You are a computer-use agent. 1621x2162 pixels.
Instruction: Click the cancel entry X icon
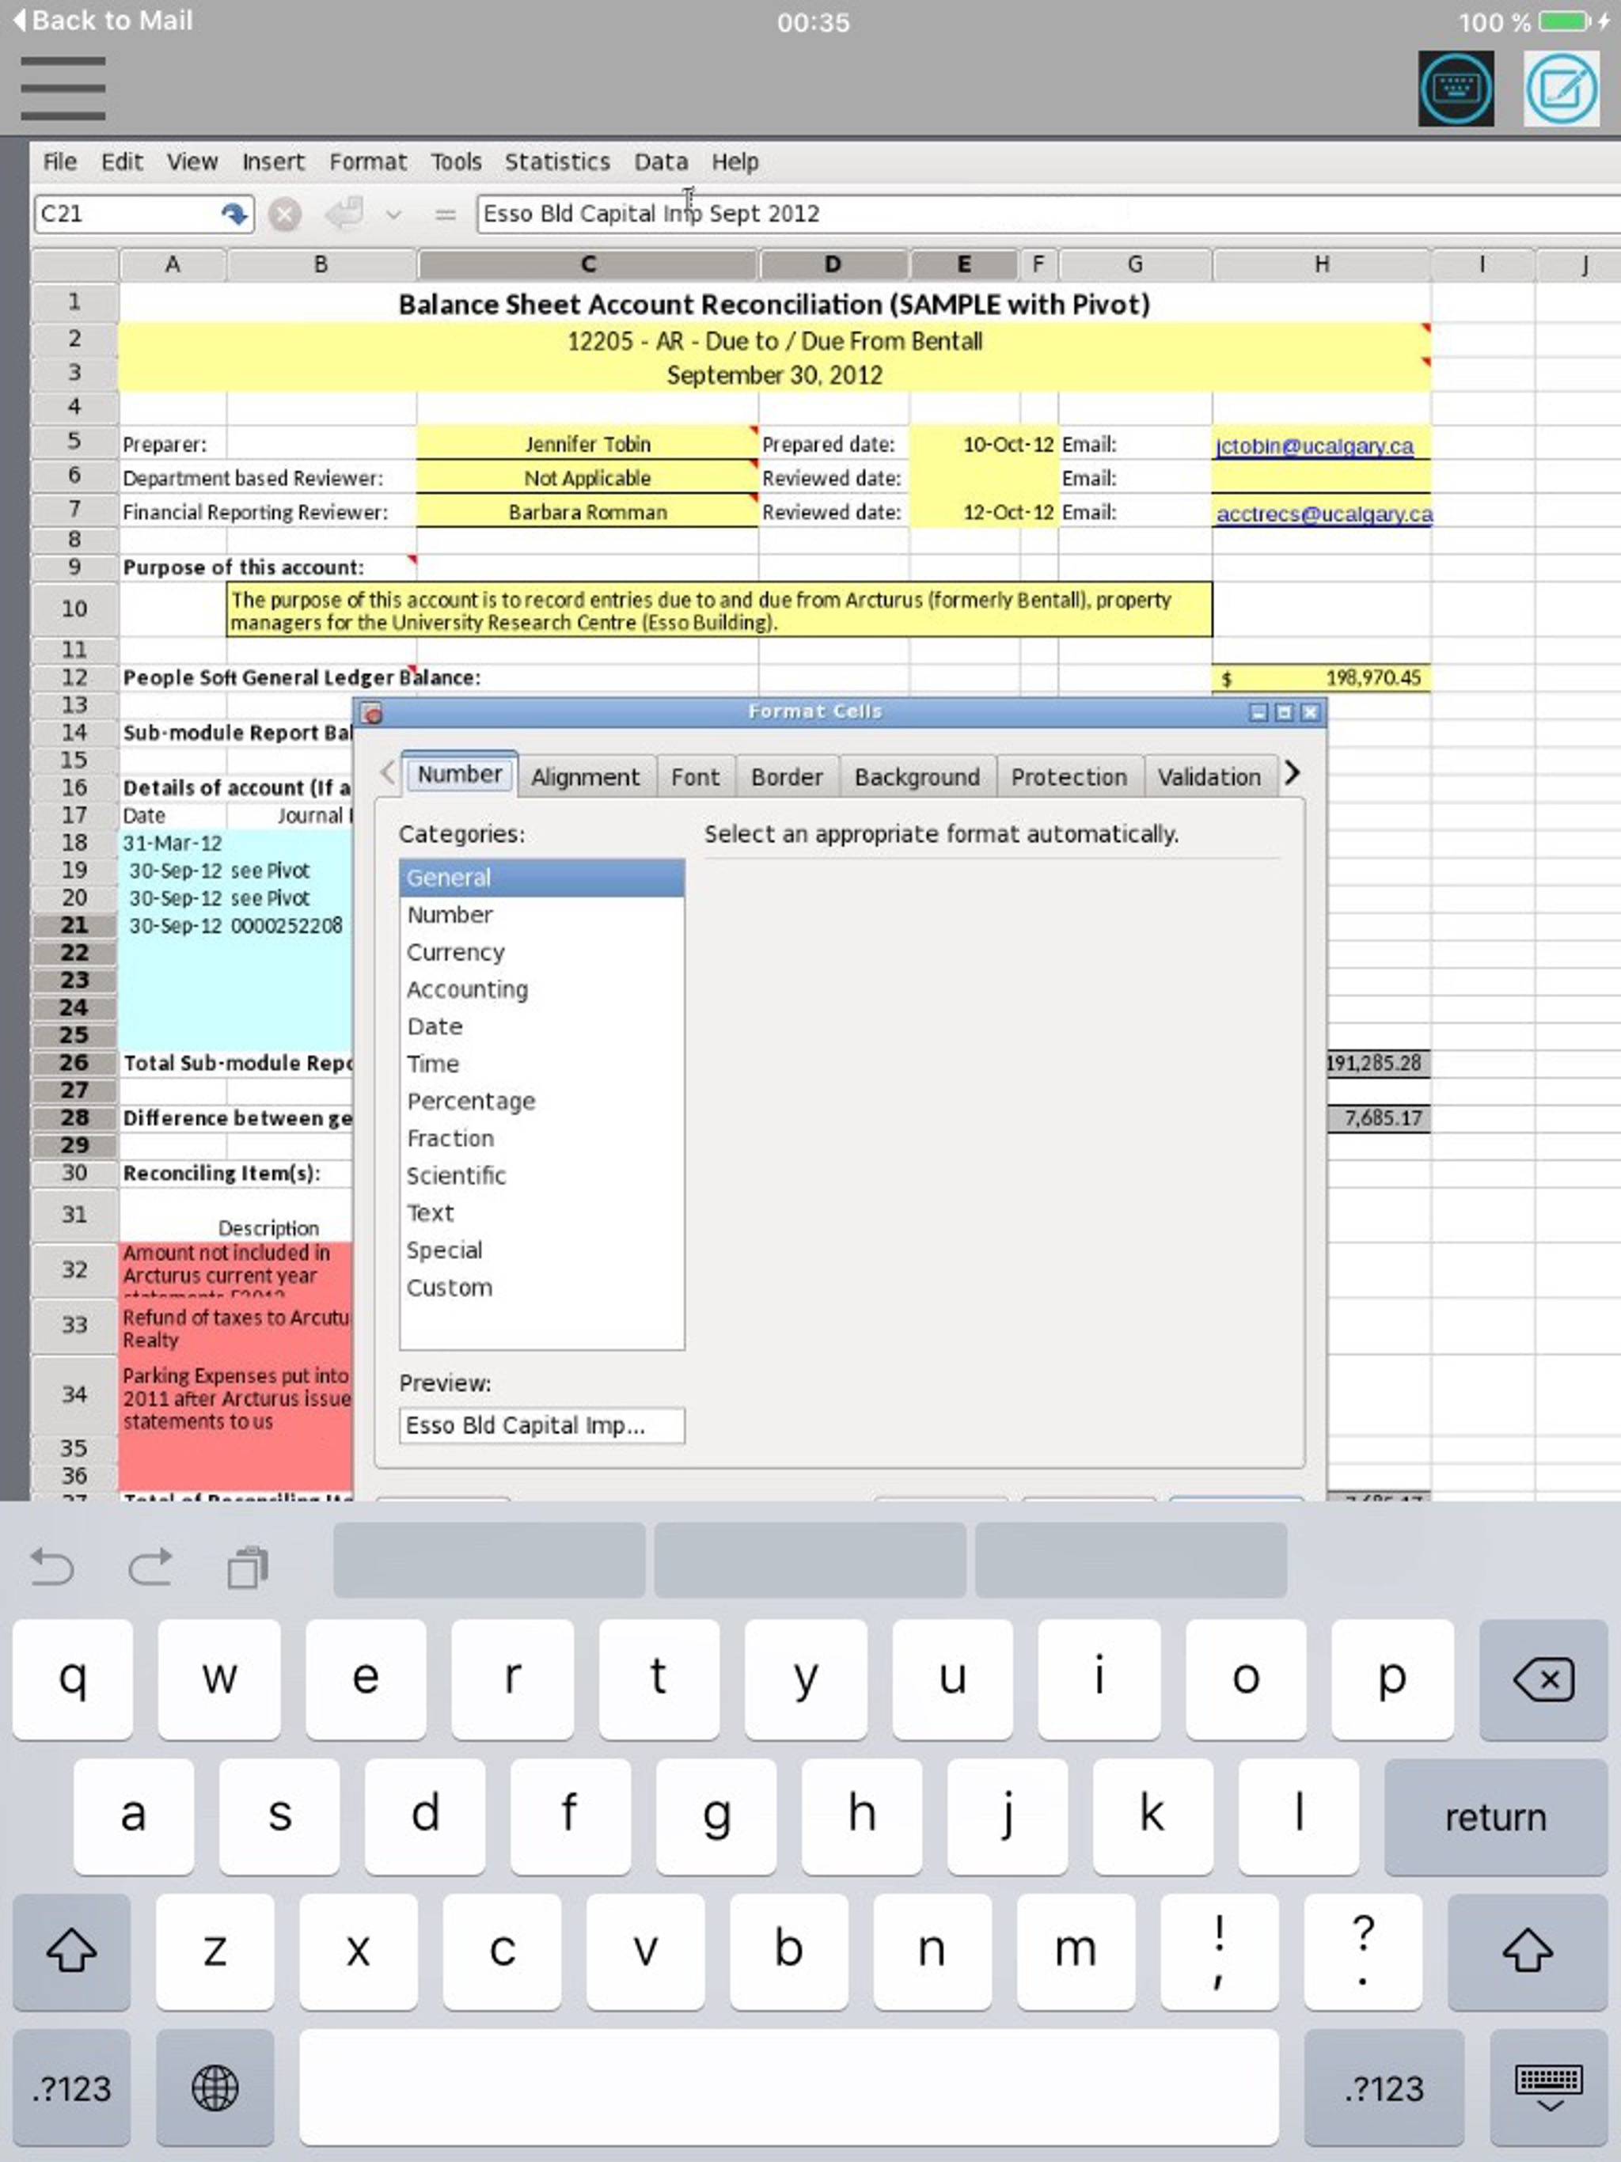[x=284, y=214]
